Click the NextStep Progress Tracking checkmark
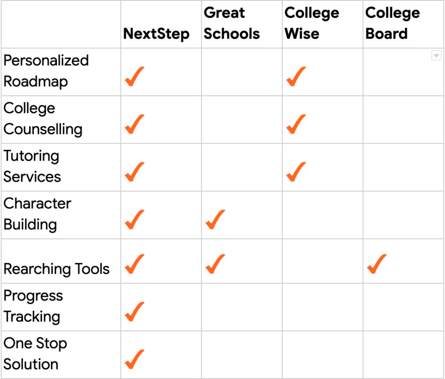The image size is (445, 379). pos(135,312)
